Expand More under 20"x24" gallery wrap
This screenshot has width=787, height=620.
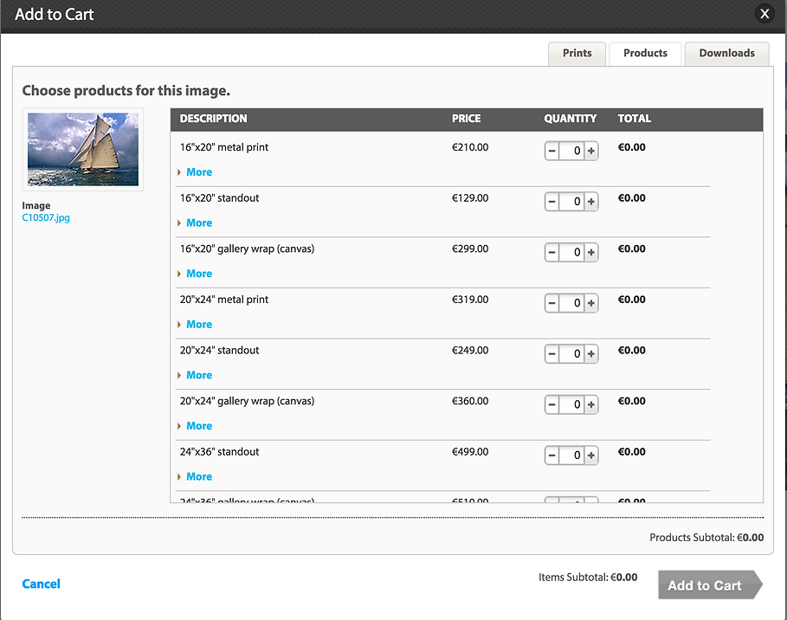click(x=199, y=426)
